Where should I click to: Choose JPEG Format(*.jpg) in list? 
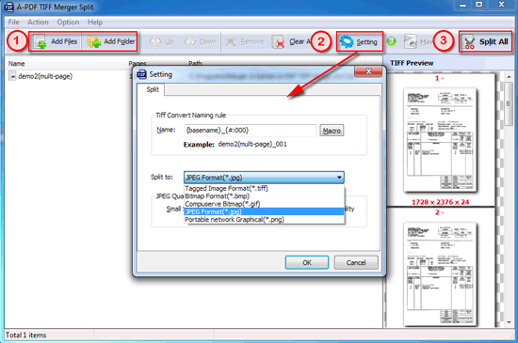(x=264, y=211)
